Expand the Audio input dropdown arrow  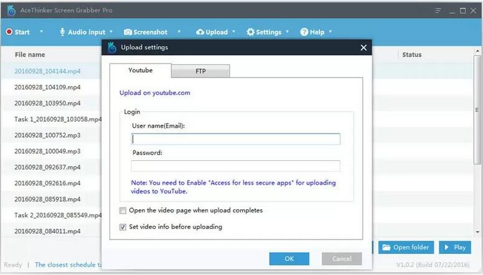[x=111, y=32]
